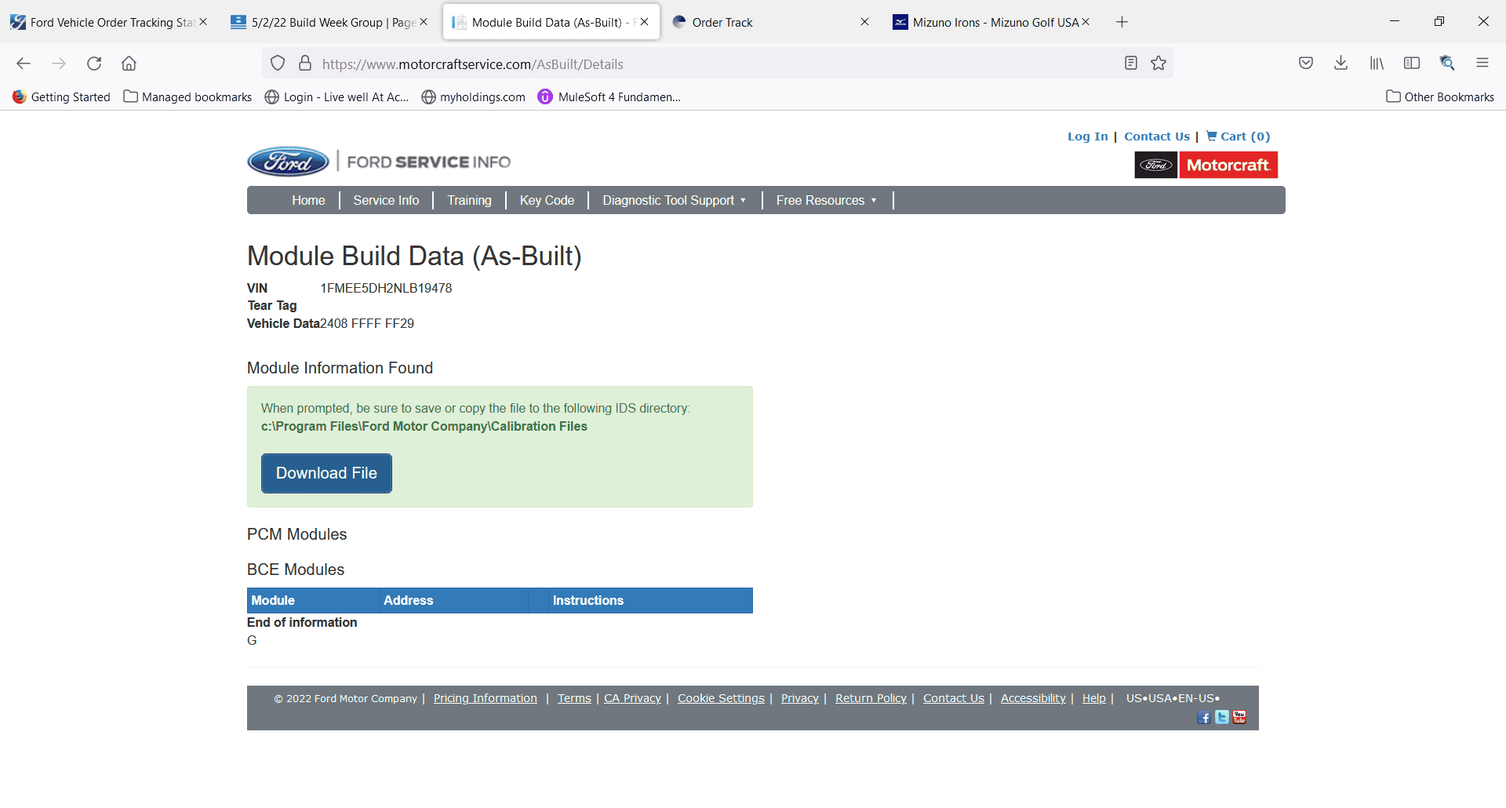Click the Ford oval logo

[x=289, y=162]
